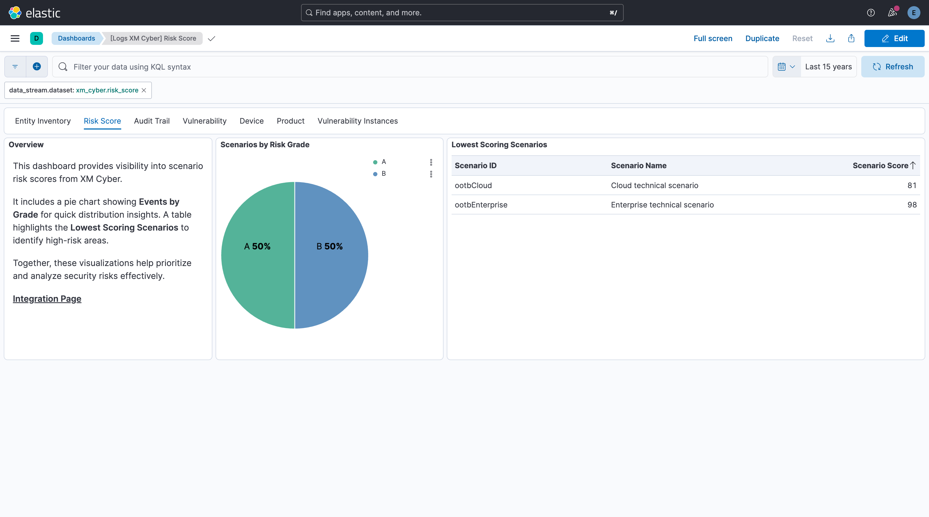
Task: Select the Risk Score tab
Action: (x=102, y=121)
